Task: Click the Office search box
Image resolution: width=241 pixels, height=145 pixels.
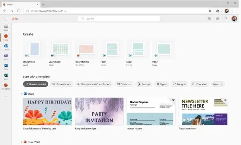Action: 119,19
